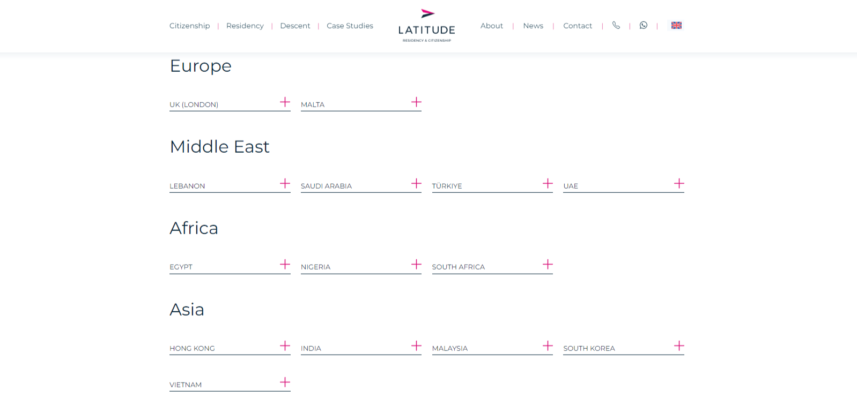Click the Middle East section heading
Screen dimensions: 857x420
(219, 147)
